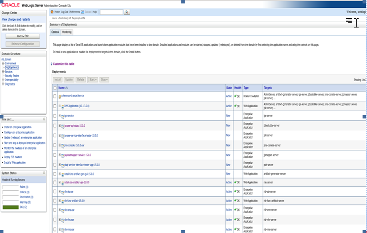Click the rib-rfm.ear application icon
The image size is (367, 233).
tap(63, 220)
